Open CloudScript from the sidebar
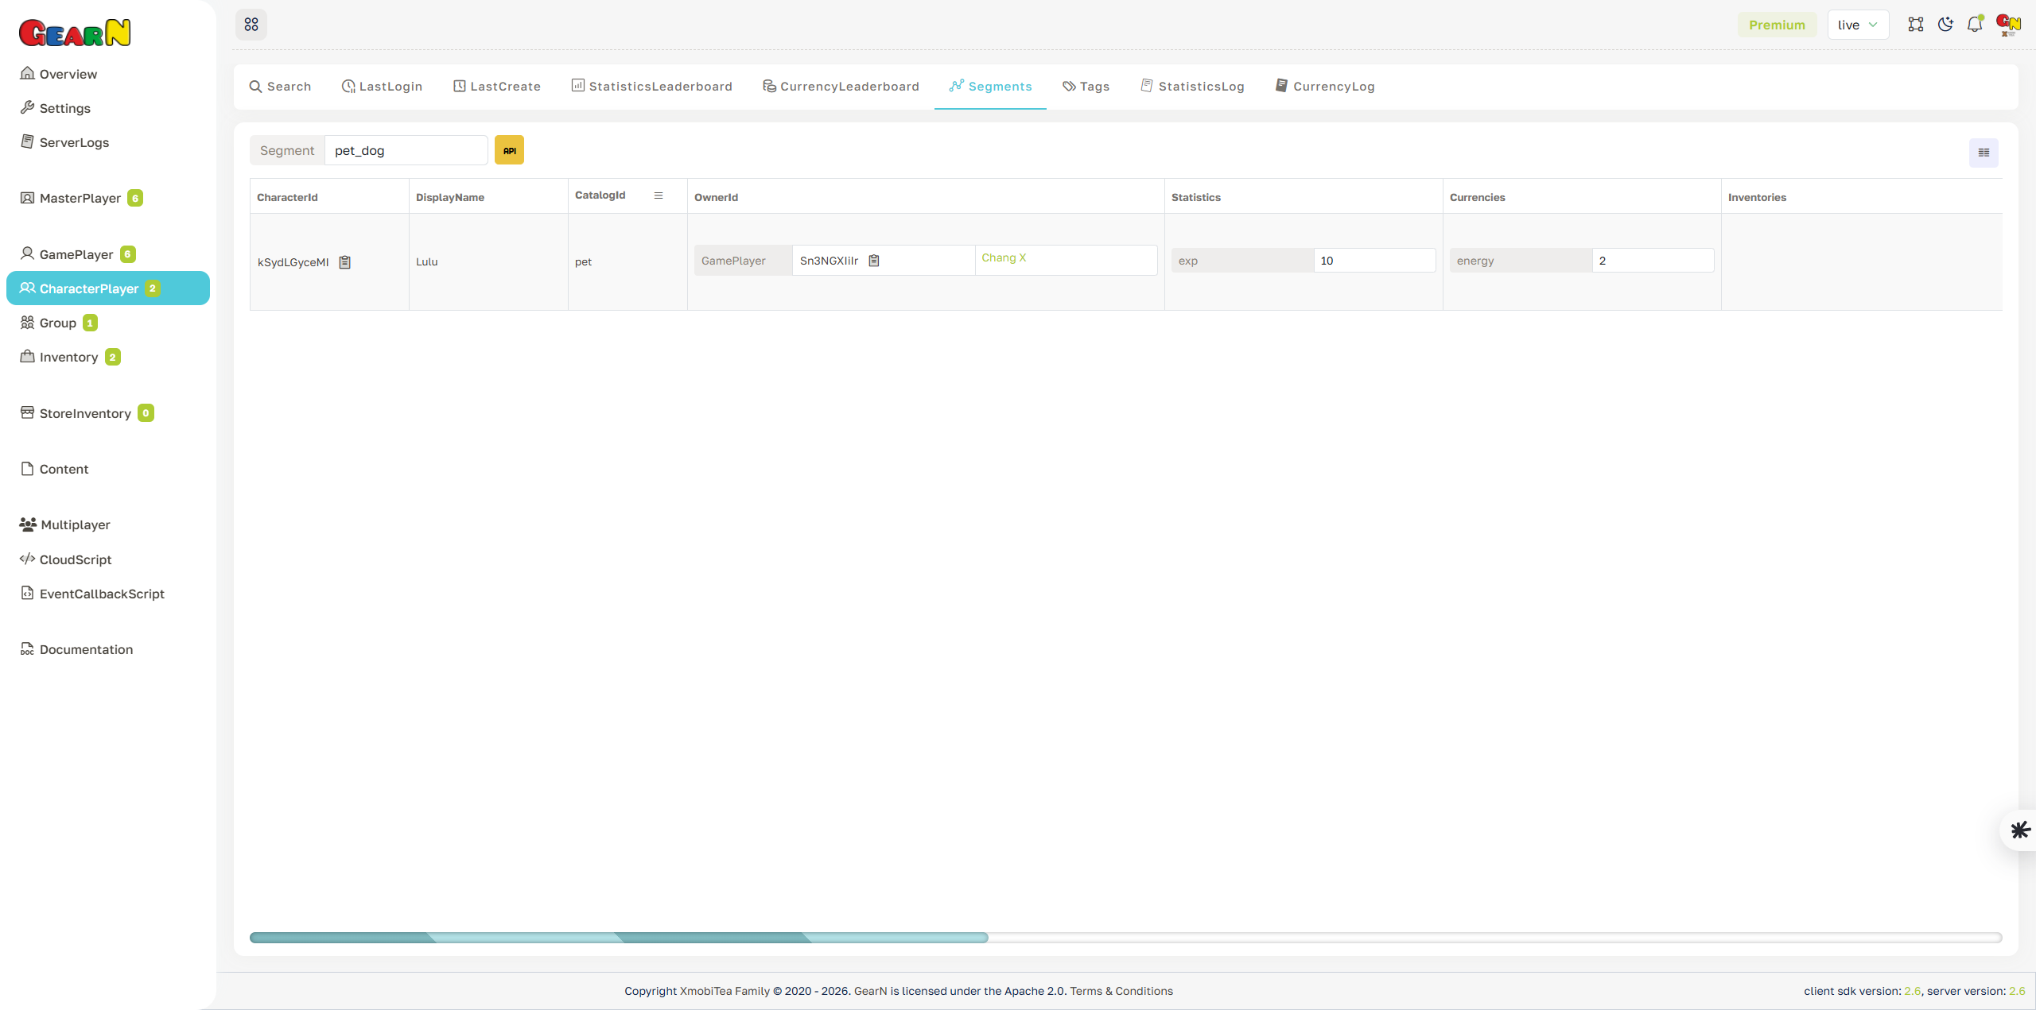The height and width of the screenshot is (1010, 2036). click(75, 559)
